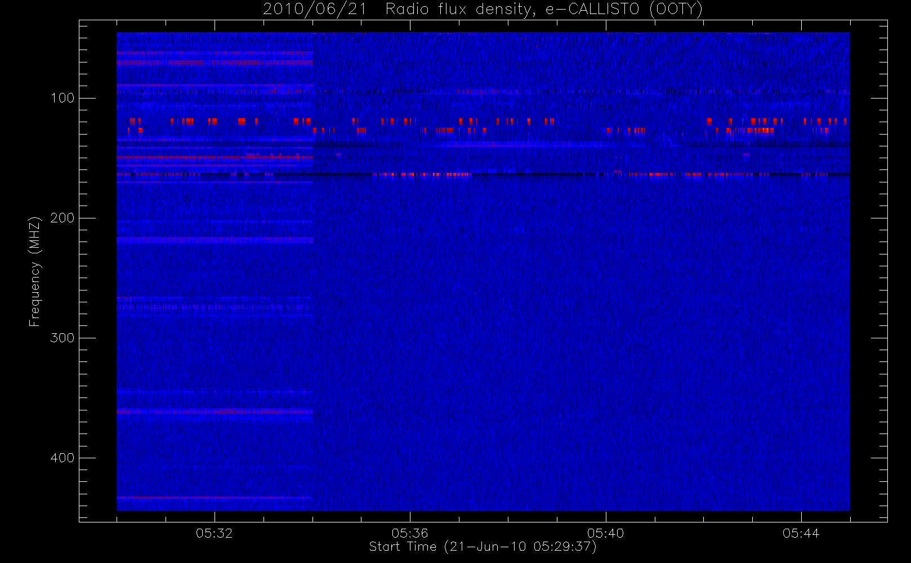911x563 pixels.
Task: Click the 'Start Time (21-Jun-10 05:29:37)' axis label
Action: click(483, 547)
